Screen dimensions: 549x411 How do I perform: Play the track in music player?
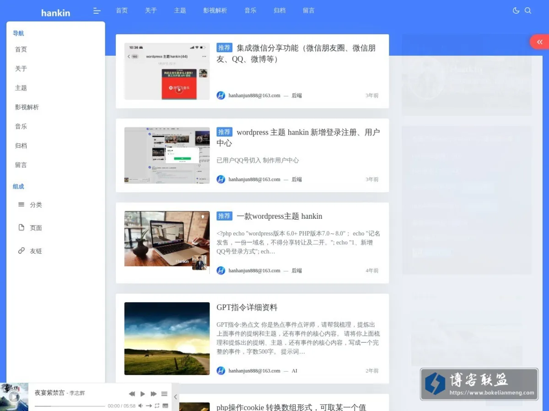(x=143, y=394)
